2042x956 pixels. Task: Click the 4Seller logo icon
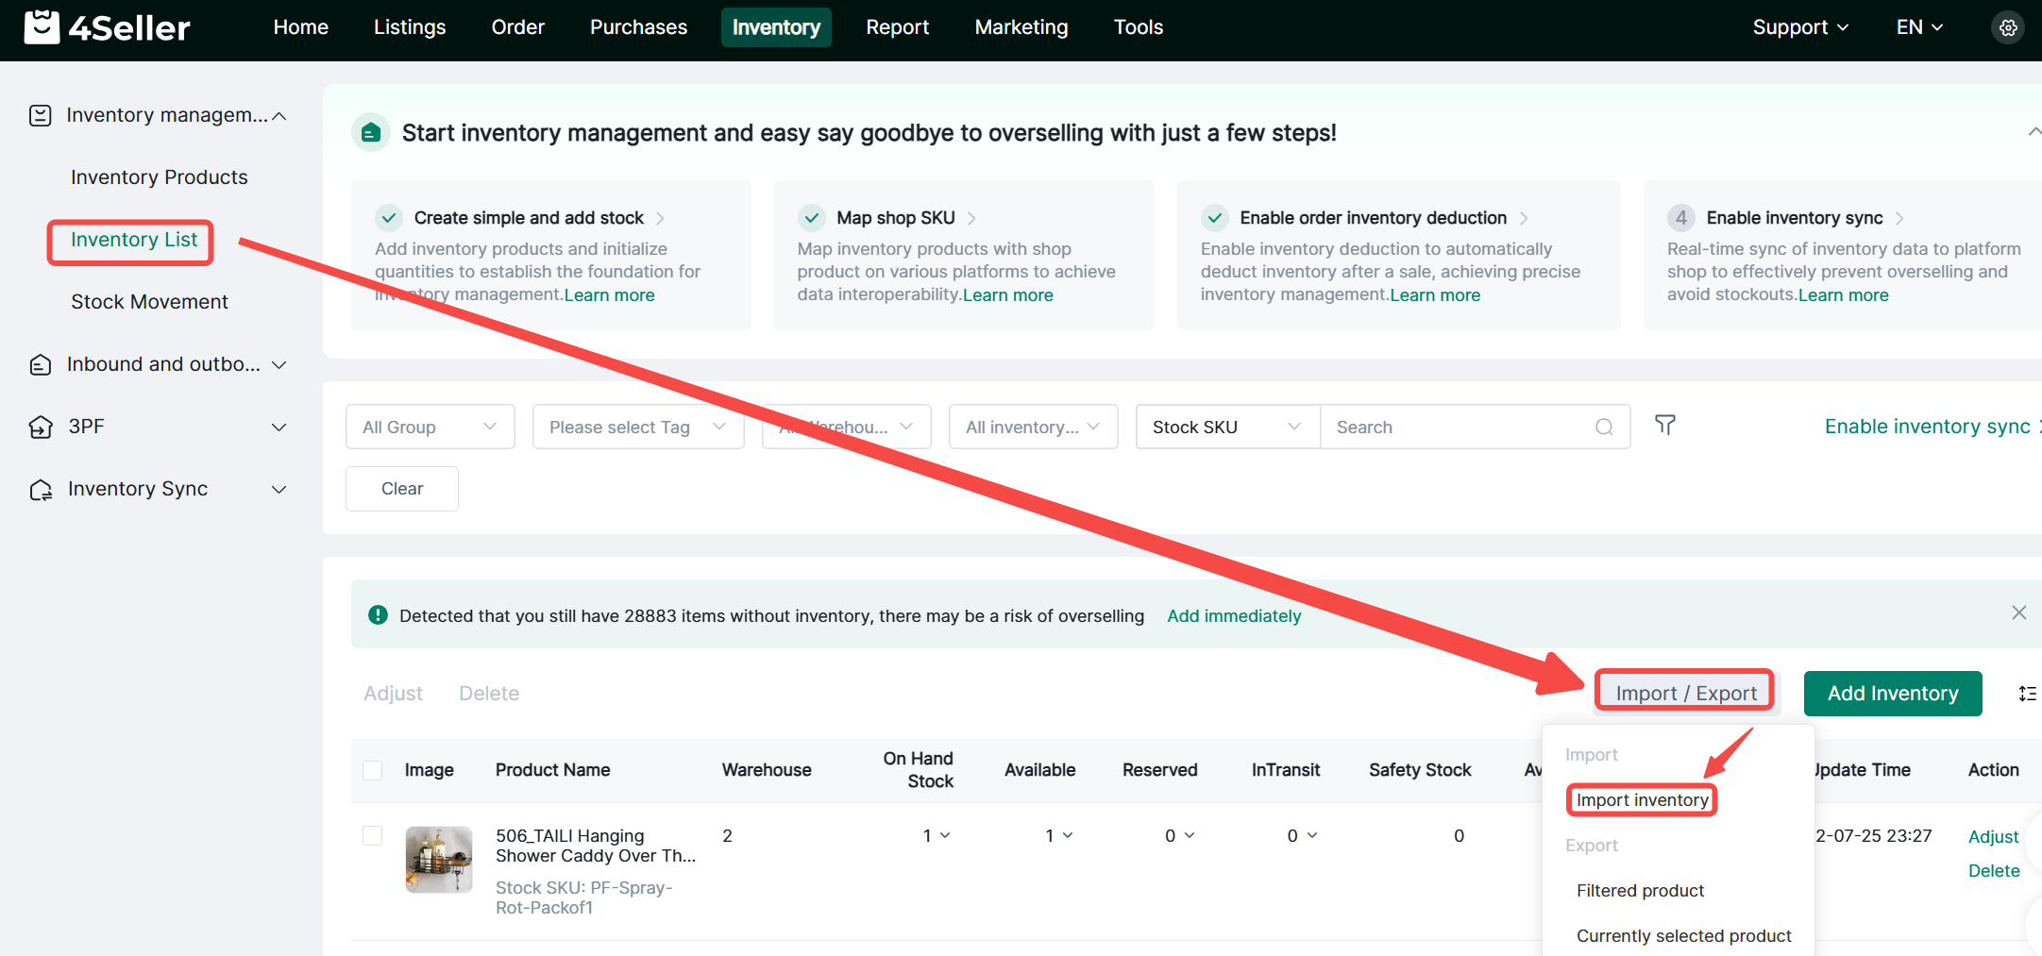click(x=42, y=27)
